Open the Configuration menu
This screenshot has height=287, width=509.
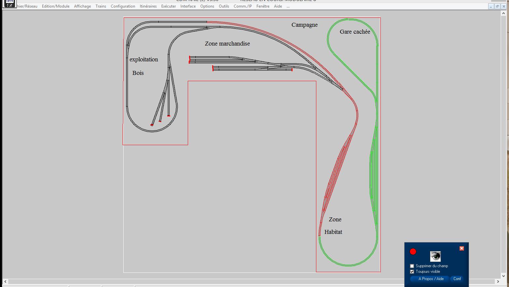click(123, 6)
